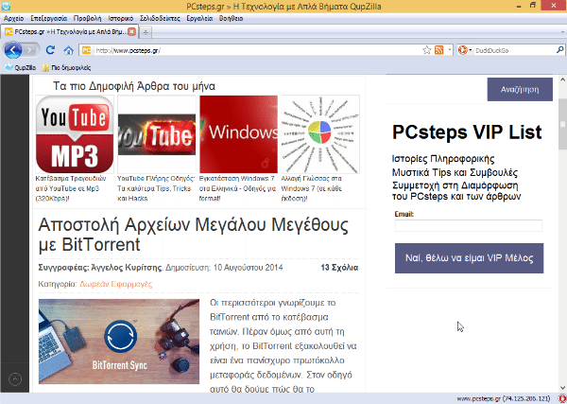This screenshot has width=567, height=404.
Task: Click the PCsteps VIP List heading
Action: pos(467,132)
